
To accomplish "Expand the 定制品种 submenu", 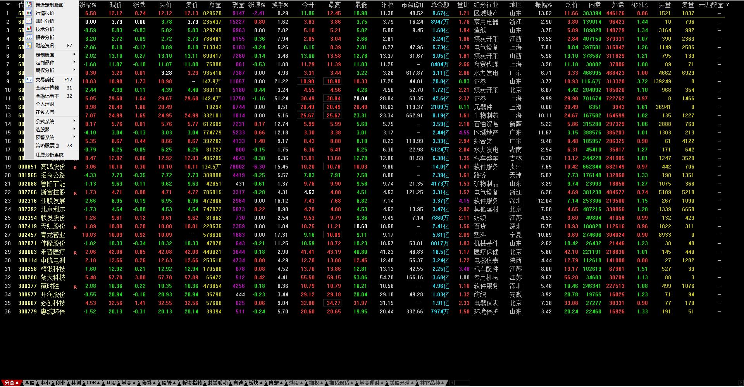I will tap(52, 62).
